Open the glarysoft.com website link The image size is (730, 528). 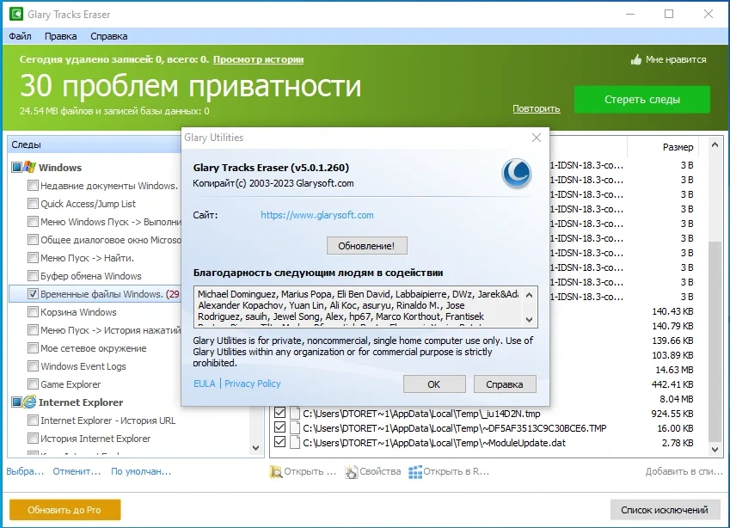tap(317, 215)
